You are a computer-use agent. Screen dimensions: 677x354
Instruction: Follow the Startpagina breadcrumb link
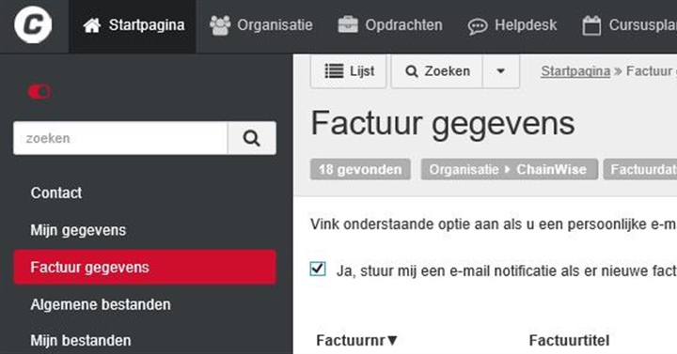coord(575,71)
